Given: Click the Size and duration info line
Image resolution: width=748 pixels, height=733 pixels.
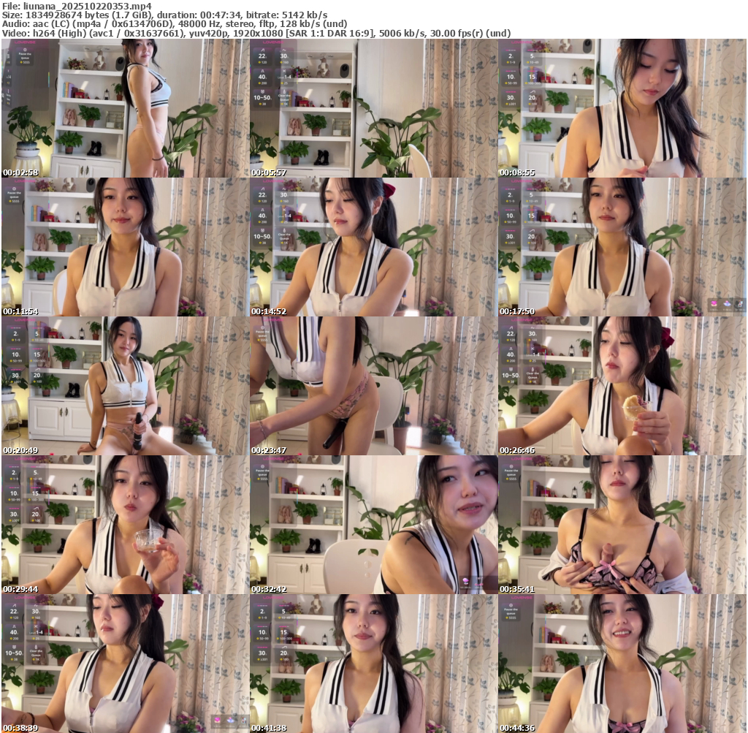Looking at the screenshot, I should point(164,15).
